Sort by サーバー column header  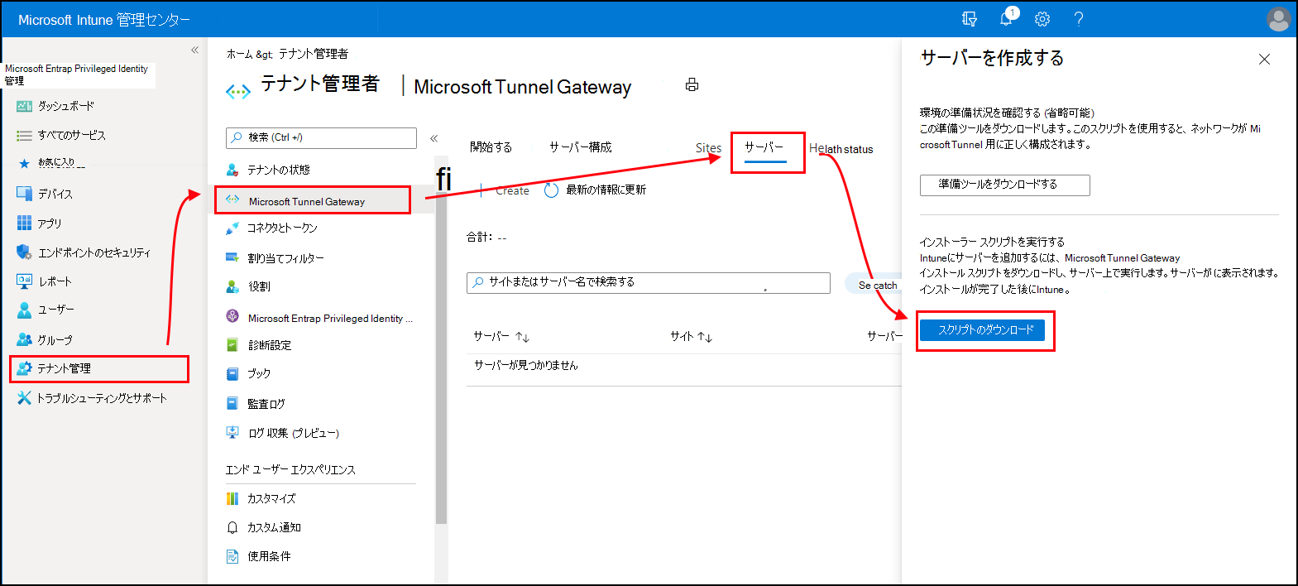pos(501,336)
